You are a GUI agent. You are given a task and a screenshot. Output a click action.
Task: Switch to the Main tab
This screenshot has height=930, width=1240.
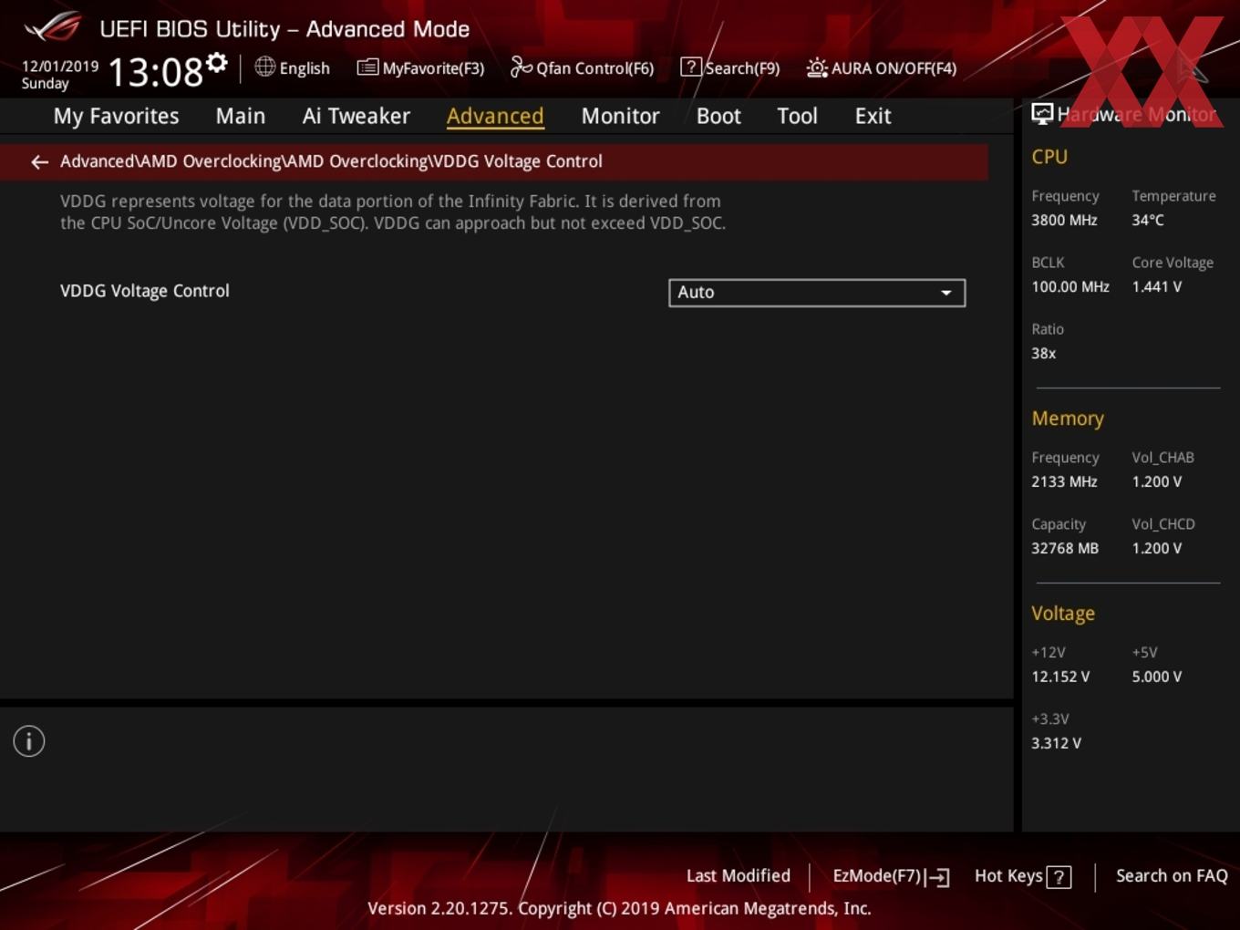pyautogui.click(x=241, y=116)
